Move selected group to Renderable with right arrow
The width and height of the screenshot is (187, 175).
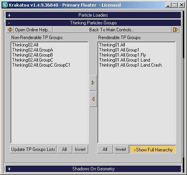(93, 83)
